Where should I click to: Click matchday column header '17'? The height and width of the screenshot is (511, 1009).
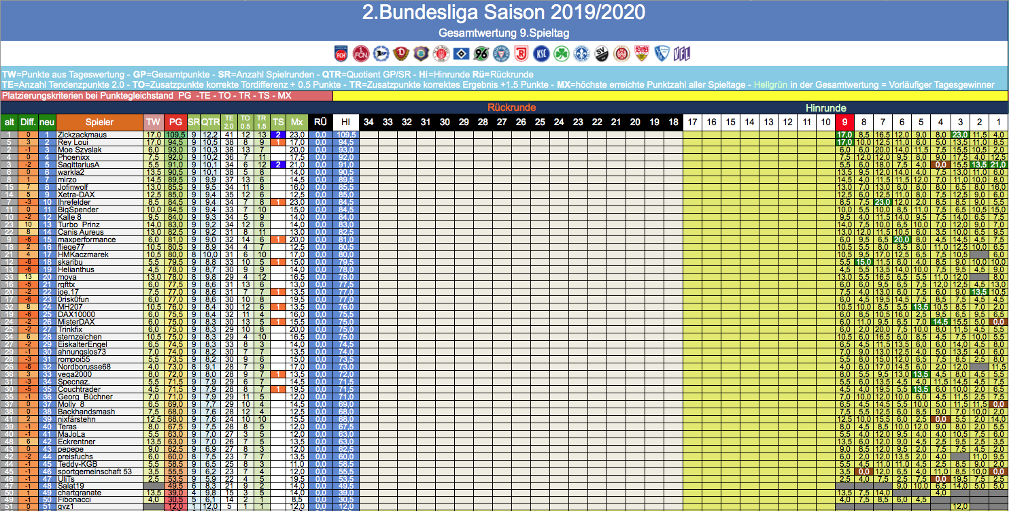click(x=692, y=122)
